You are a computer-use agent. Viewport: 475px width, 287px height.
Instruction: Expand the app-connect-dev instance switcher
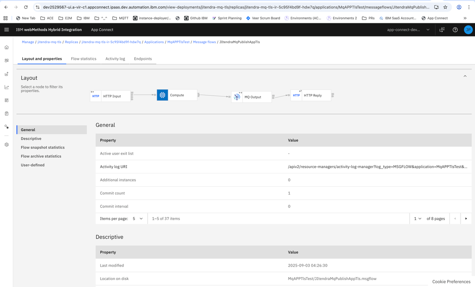[x=408, y=30]
